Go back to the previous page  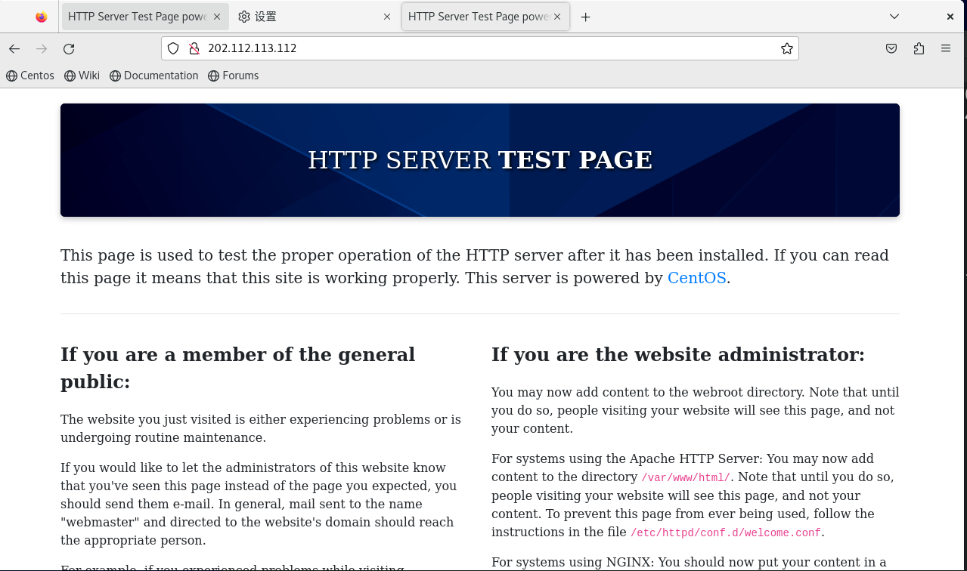14,48
